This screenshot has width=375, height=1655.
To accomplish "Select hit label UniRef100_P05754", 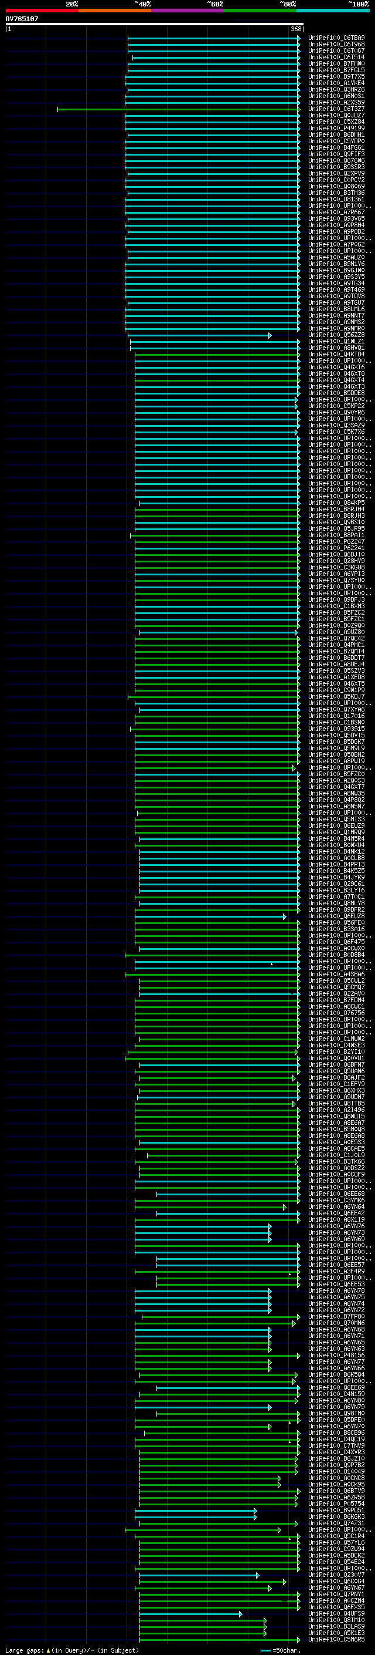I will (336, 1504).
